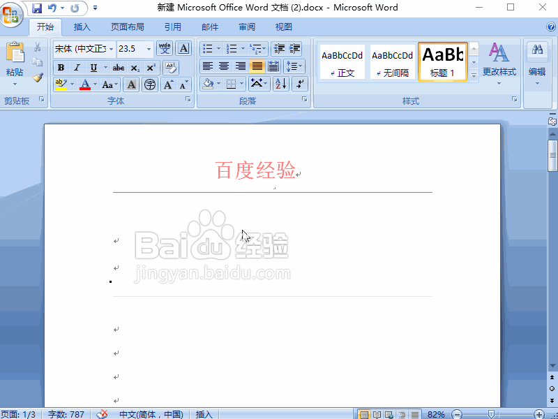
Task: Toggle italic formatting
Action: [x=77, y=68]
